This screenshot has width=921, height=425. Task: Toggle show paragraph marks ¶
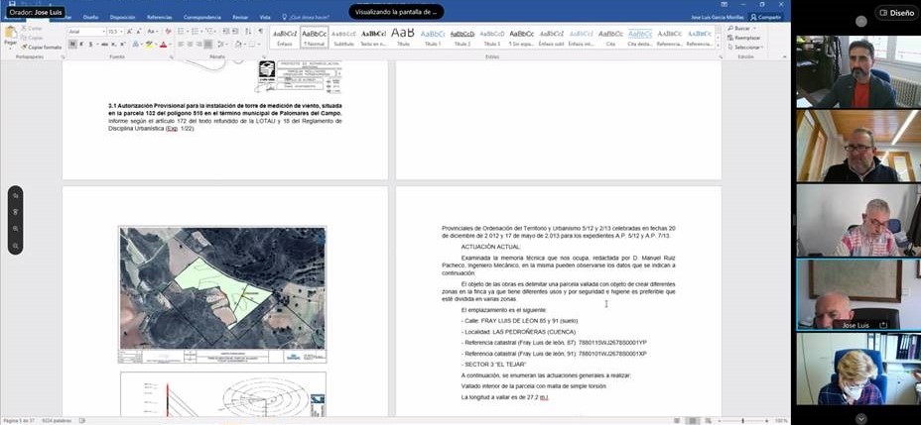pyautogui.click(x=261, y=31)
